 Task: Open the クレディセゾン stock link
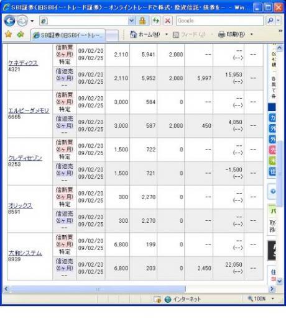point(25,158)
